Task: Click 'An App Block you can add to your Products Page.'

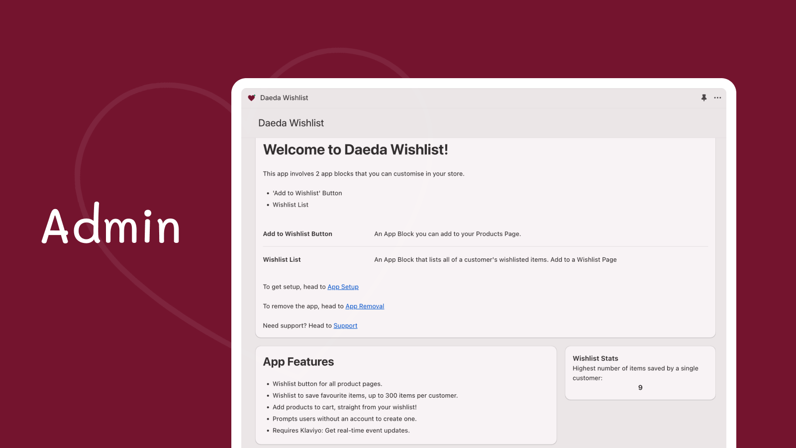Action: click(447, 234)
